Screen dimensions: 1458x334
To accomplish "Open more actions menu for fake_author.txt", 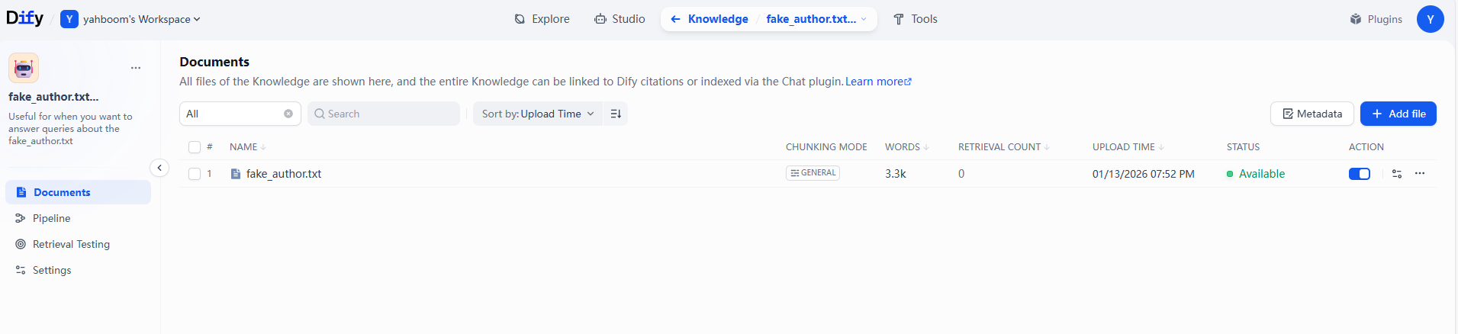I will (x=1420, y=173).
